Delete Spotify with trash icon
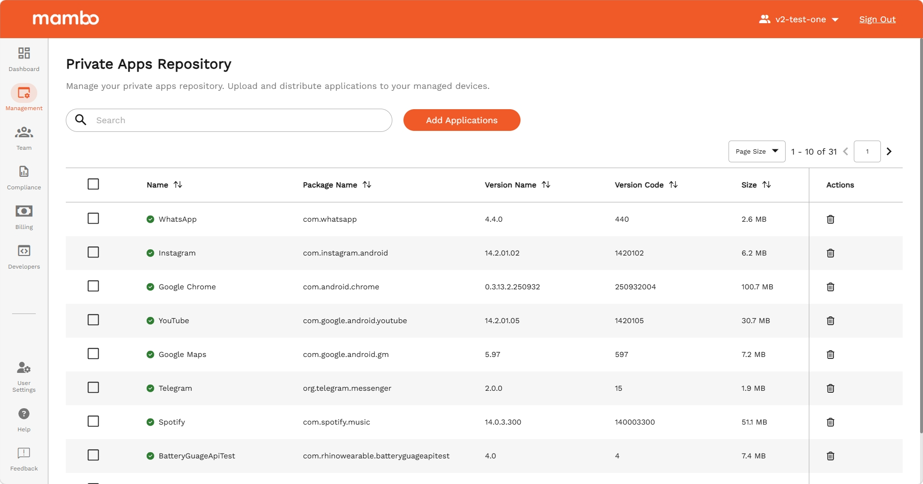This screenshot has height=484, width=923. pyautogui.click(x=831, y=422)
